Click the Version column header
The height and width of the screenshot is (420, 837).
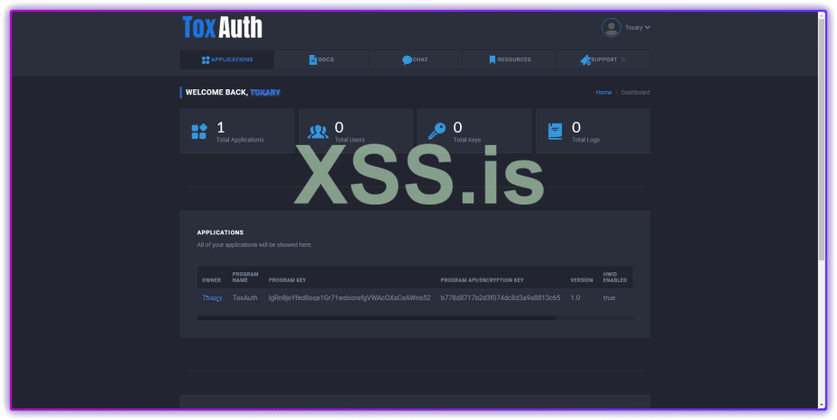click(582, 280)
